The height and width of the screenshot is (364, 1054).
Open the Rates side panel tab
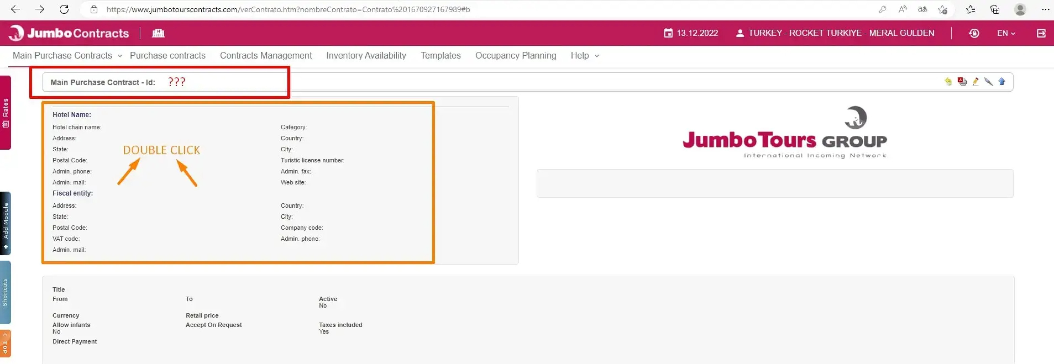coord(5,113)
